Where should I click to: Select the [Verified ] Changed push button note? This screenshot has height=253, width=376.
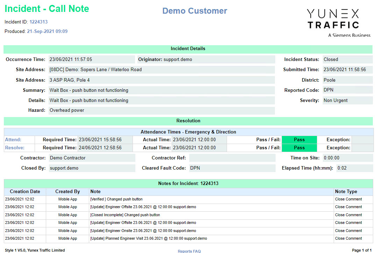pos(116,199)
